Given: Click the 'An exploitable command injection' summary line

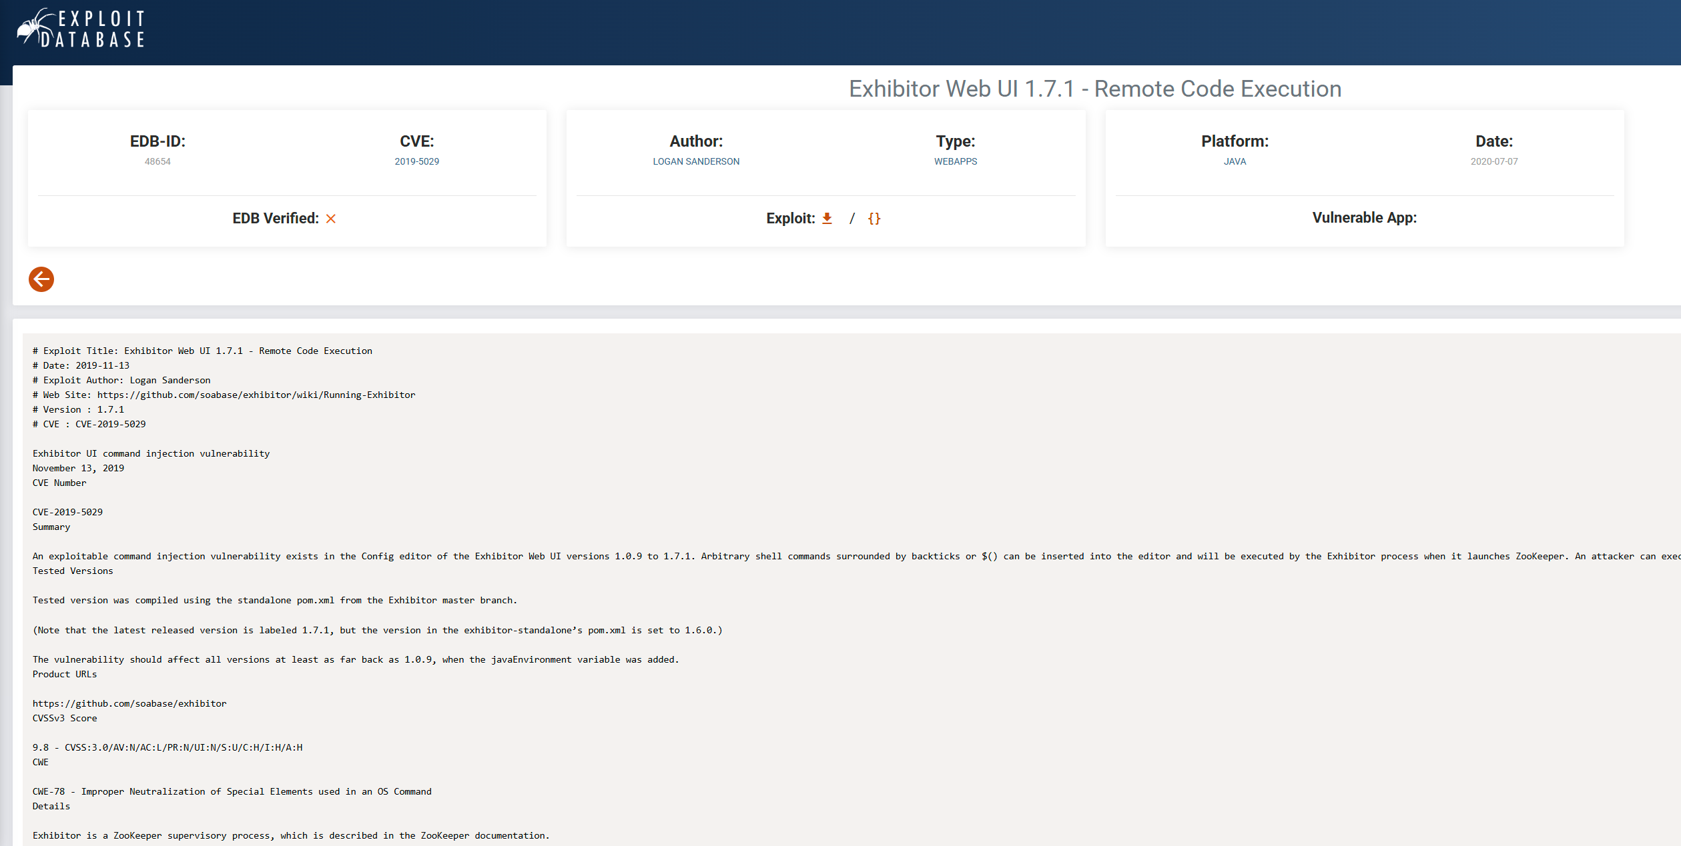Looking at the screenshot, I should click(x=856, y=556).
